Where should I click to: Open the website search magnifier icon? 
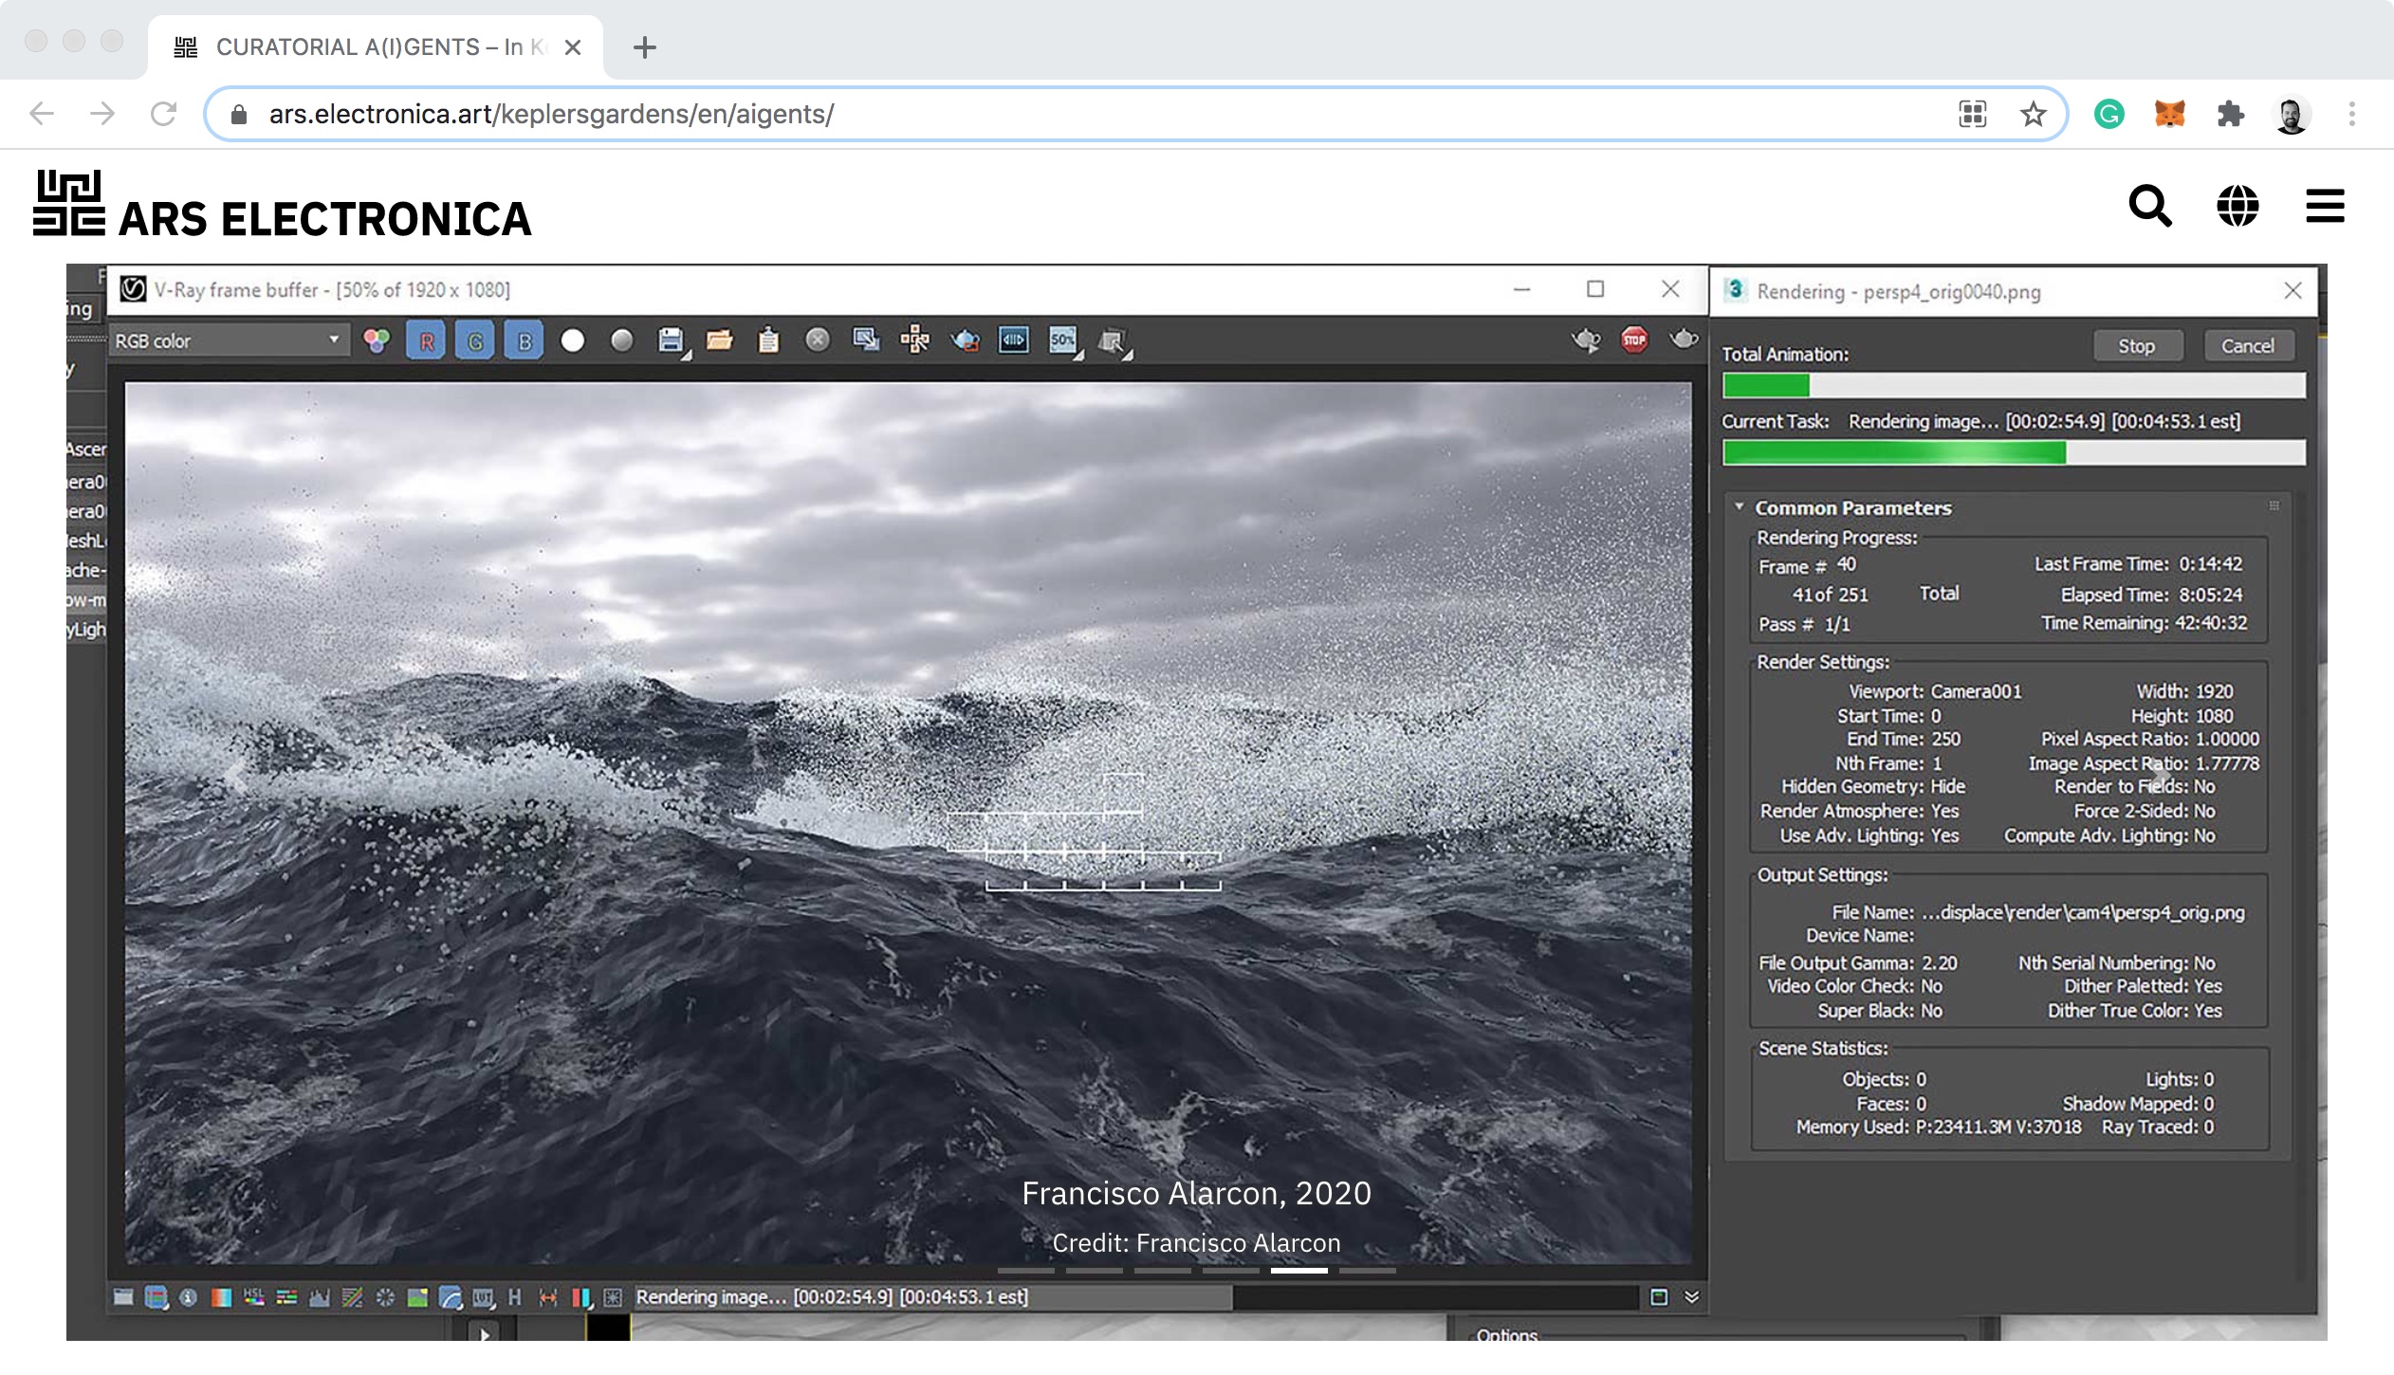coord(2149,206)
